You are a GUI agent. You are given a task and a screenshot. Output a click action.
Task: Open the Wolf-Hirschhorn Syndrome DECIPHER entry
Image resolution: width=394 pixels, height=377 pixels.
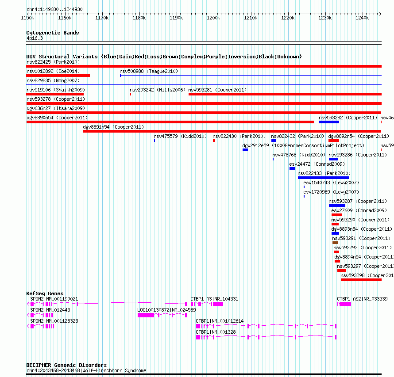[86, 371]
